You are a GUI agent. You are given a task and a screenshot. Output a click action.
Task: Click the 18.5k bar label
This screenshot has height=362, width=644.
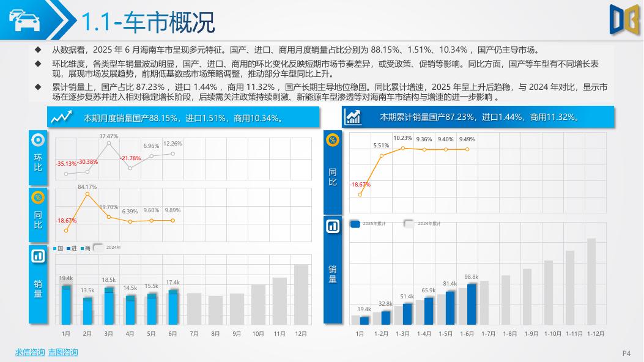tap(108, 280)
